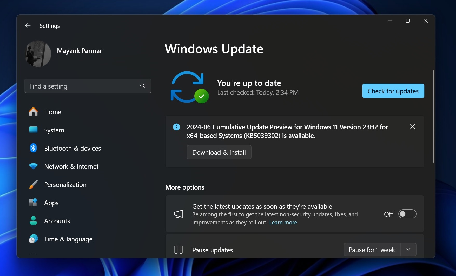This screenshot has height=276, width=456.
Task: Minimize the Settings window
Action: [390, 21]
